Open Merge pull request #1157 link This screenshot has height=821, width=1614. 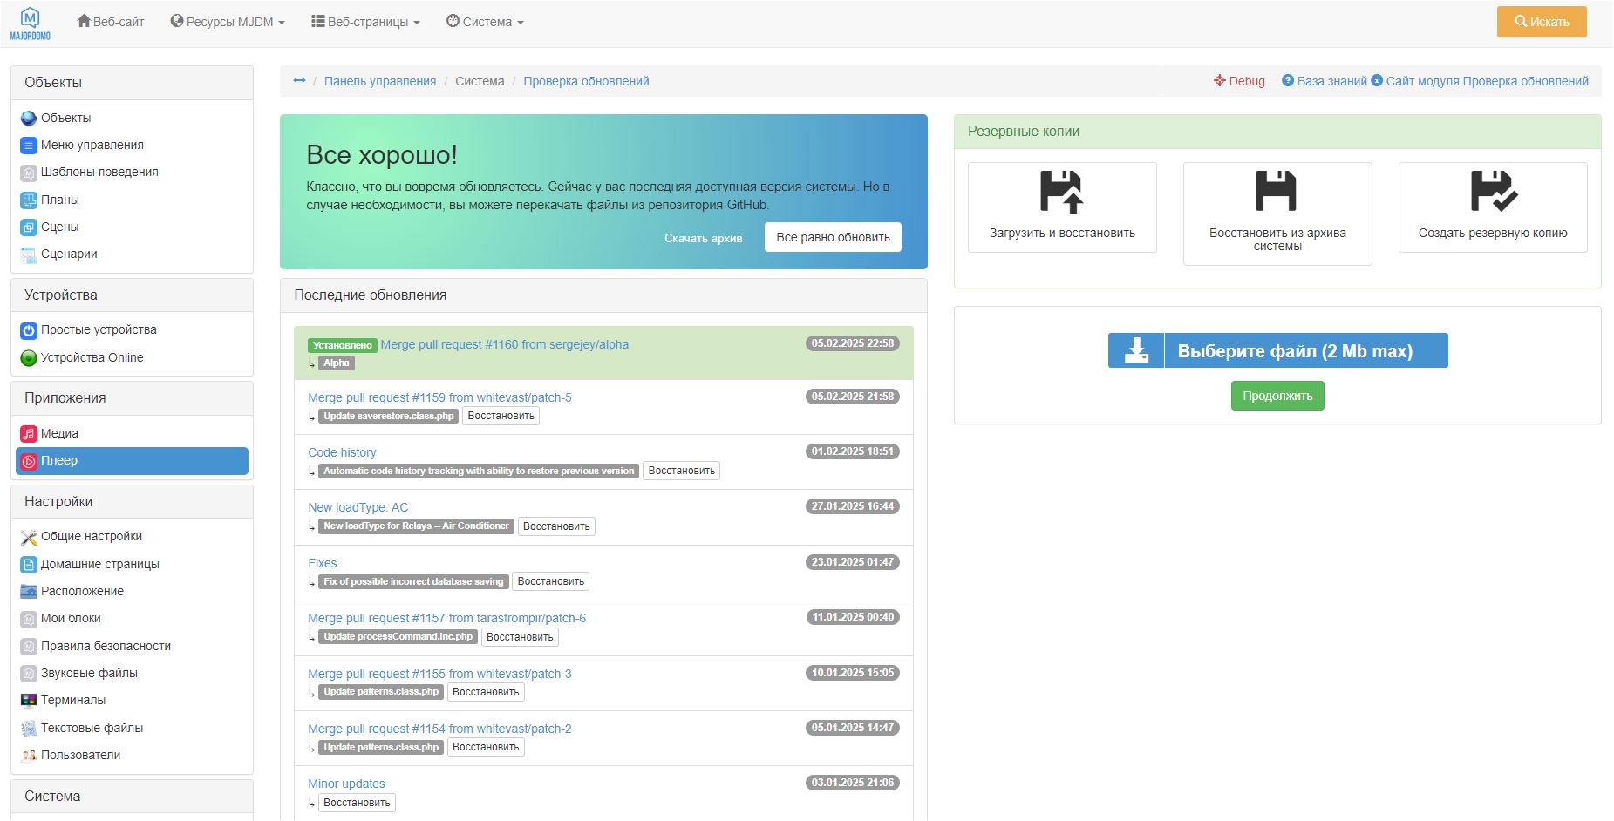pyautogui.click(x=446, y=618)
